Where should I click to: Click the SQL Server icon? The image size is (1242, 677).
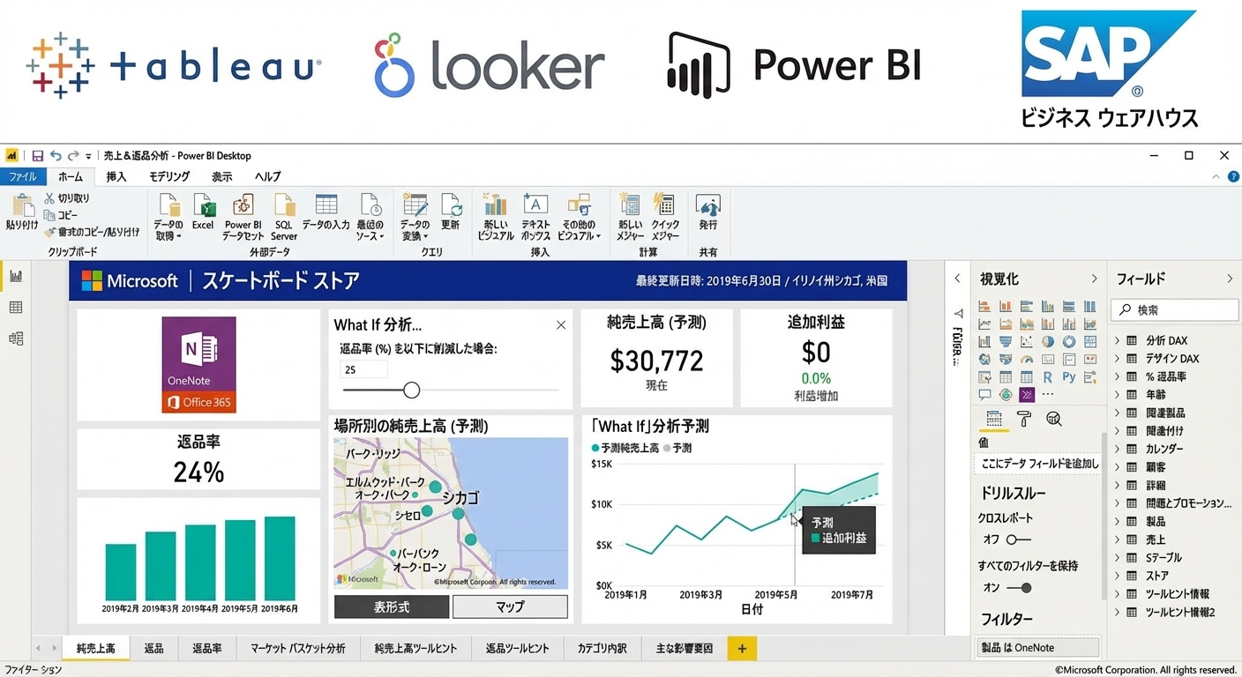click(x=284, y=205)
